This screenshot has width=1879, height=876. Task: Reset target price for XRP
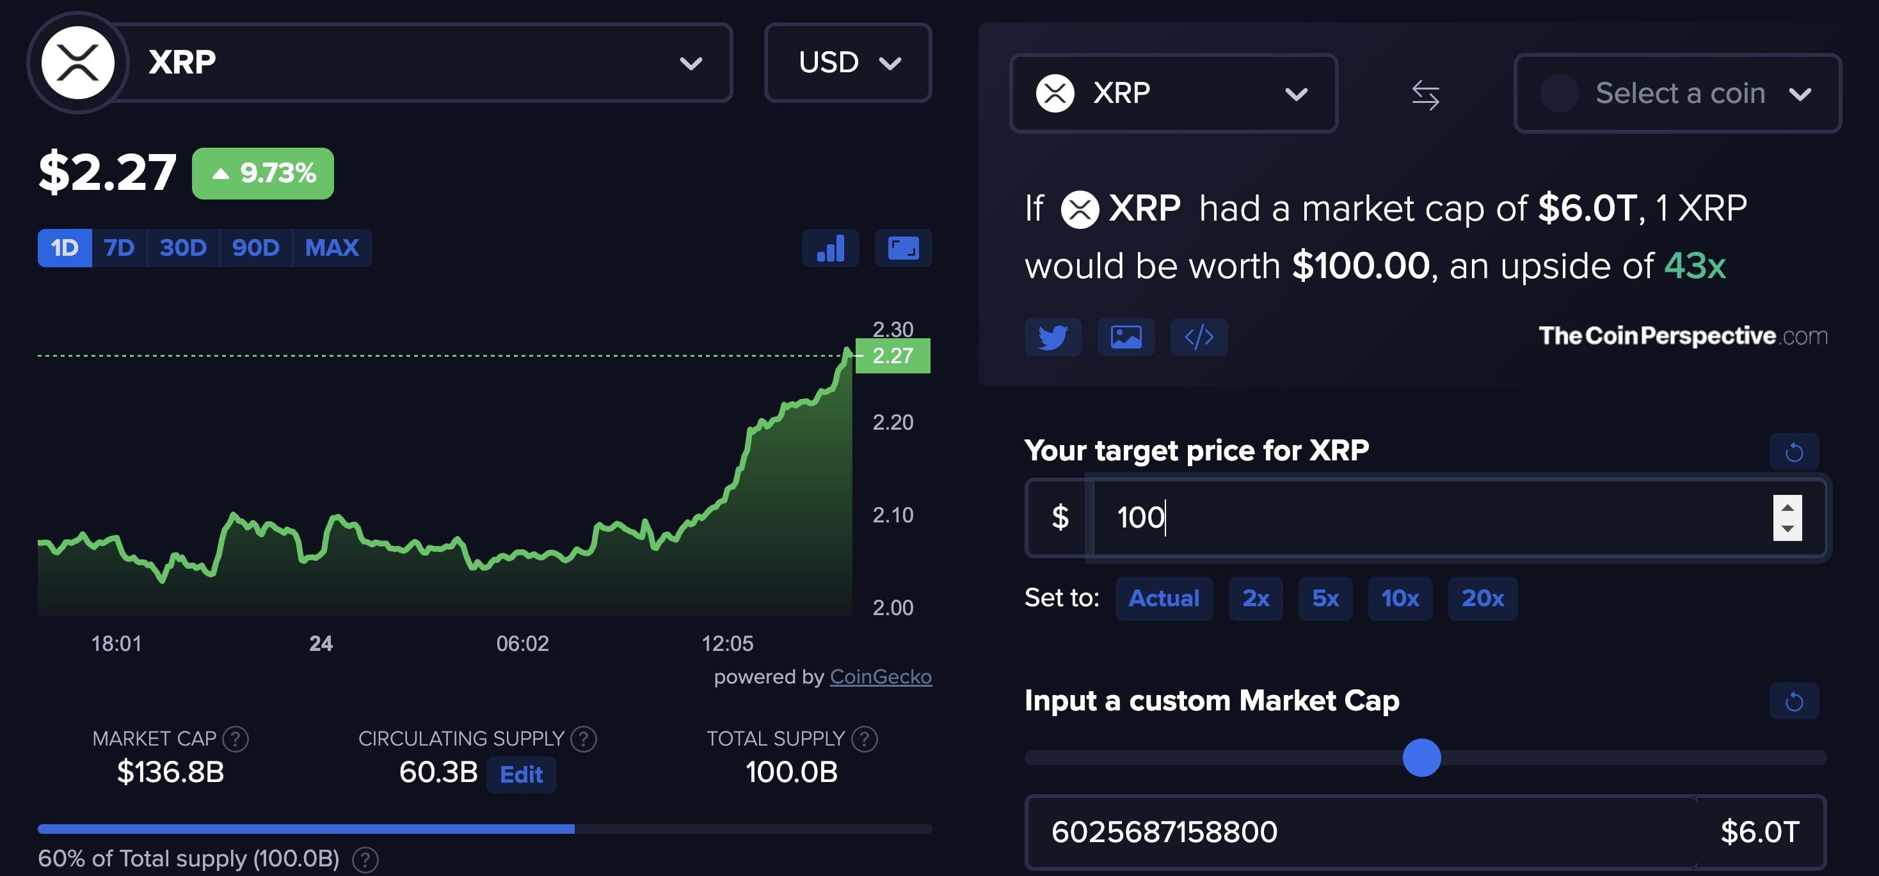coord(1794,452)
